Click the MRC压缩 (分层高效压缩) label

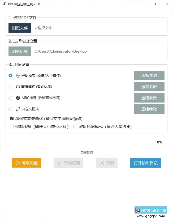coord(41,98)
